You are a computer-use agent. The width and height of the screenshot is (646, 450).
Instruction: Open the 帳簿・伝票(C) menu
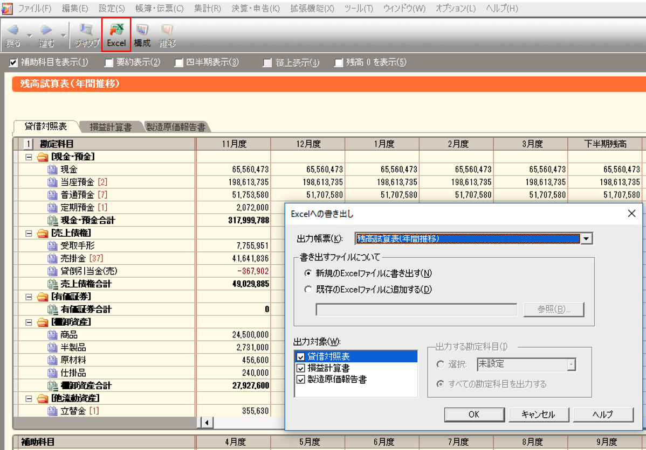point(160,9)
